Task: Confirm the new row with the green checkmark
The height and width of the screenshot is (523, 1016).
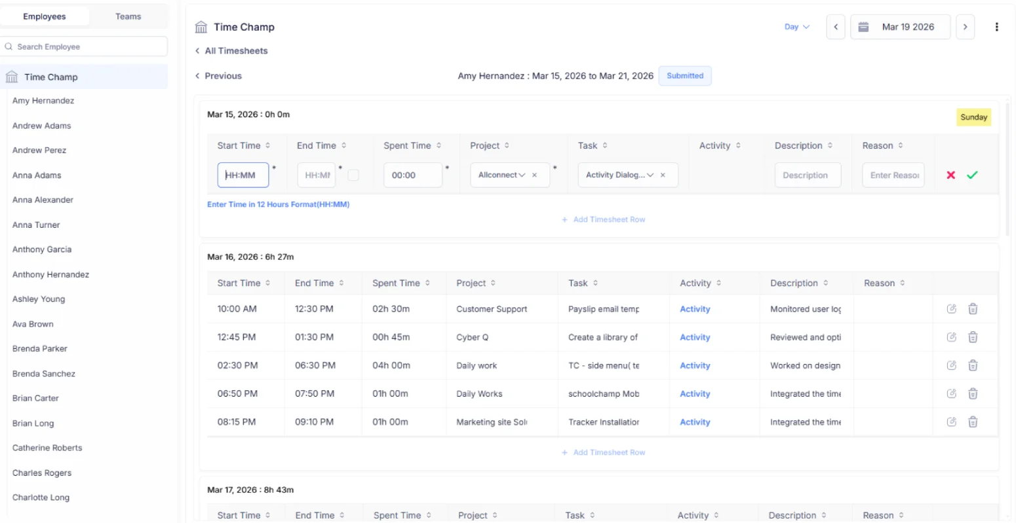Action: pyautogui.click(x=972, y=175)
